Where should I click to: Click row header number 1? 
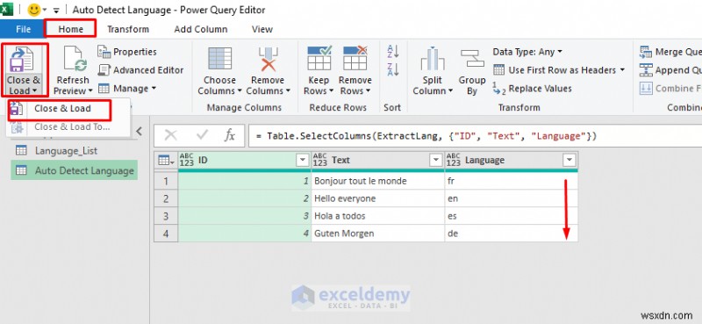166,182
